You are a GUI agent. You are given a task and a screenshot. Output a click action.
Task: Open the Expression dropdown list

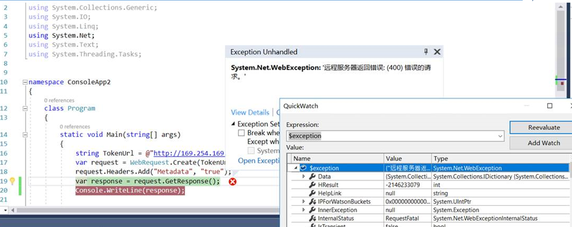pyautogui.click(x=500, y=136)
